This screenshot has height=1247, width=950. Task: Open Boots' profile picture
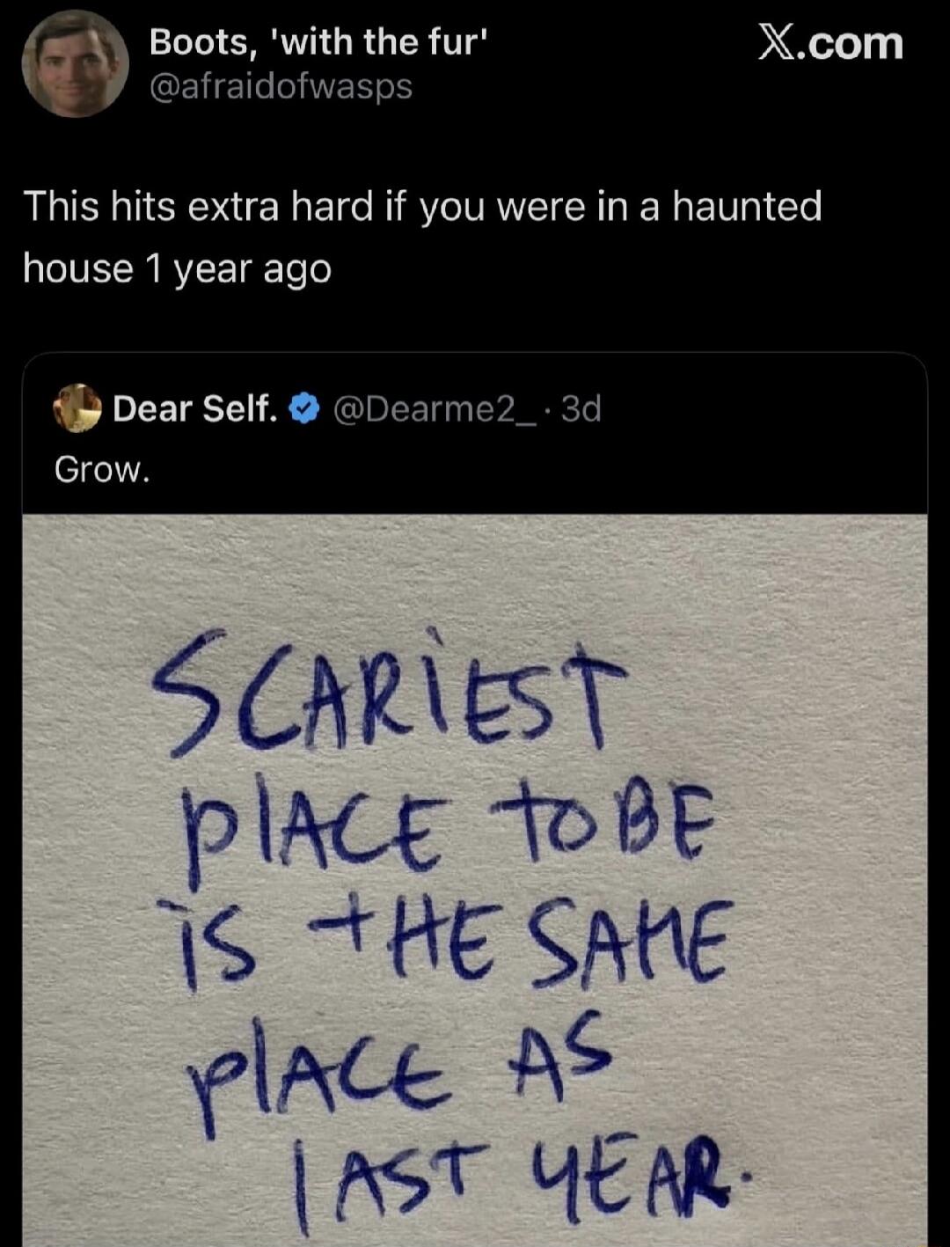click(75, 63)
